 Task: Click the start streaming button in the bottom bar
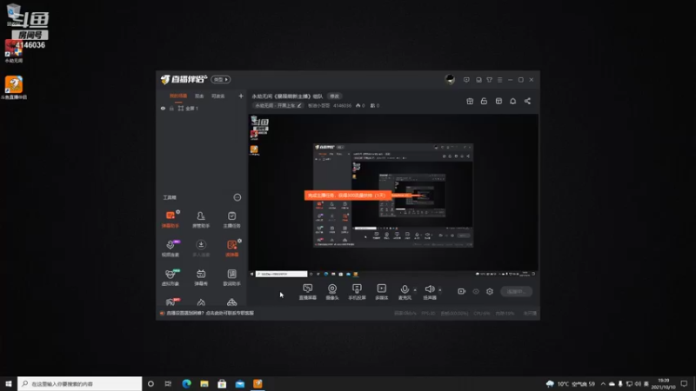(516, 291)
